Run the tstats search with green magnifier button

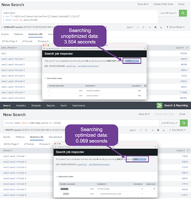point(184,123)
